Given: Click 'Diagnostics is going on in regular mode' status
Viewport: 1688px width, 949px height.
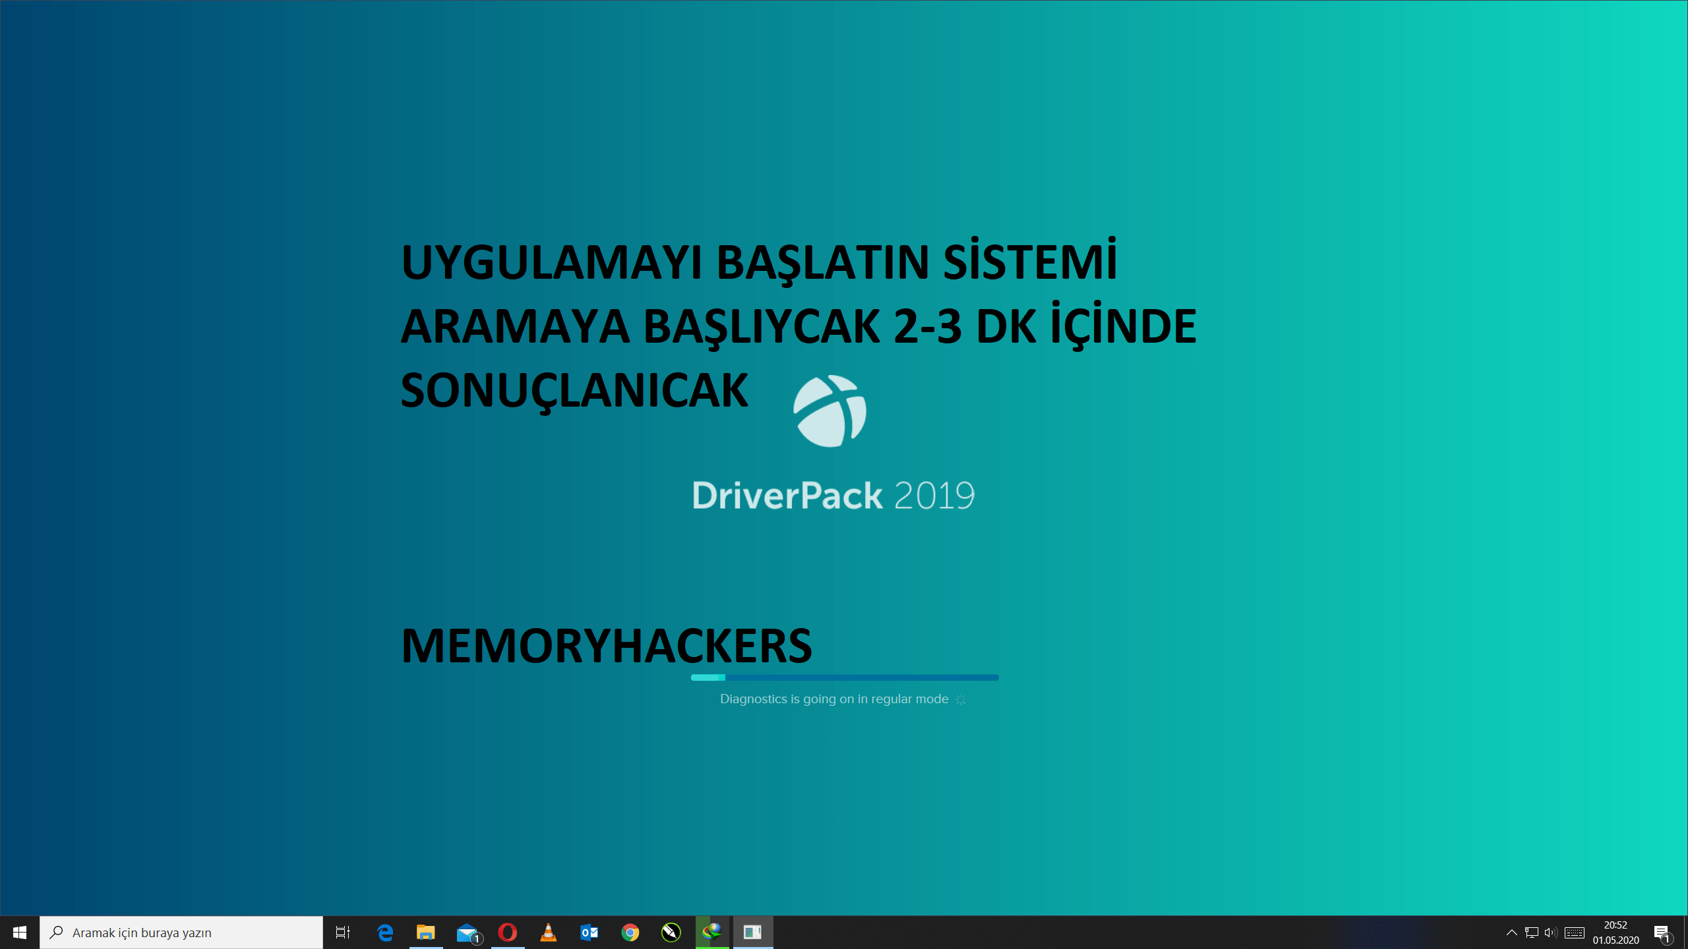Looking at the screenshot, I should pos(834,699).
